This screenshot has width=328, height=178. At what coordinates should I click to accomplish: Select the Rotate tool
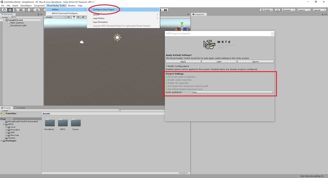pos(15,10)
